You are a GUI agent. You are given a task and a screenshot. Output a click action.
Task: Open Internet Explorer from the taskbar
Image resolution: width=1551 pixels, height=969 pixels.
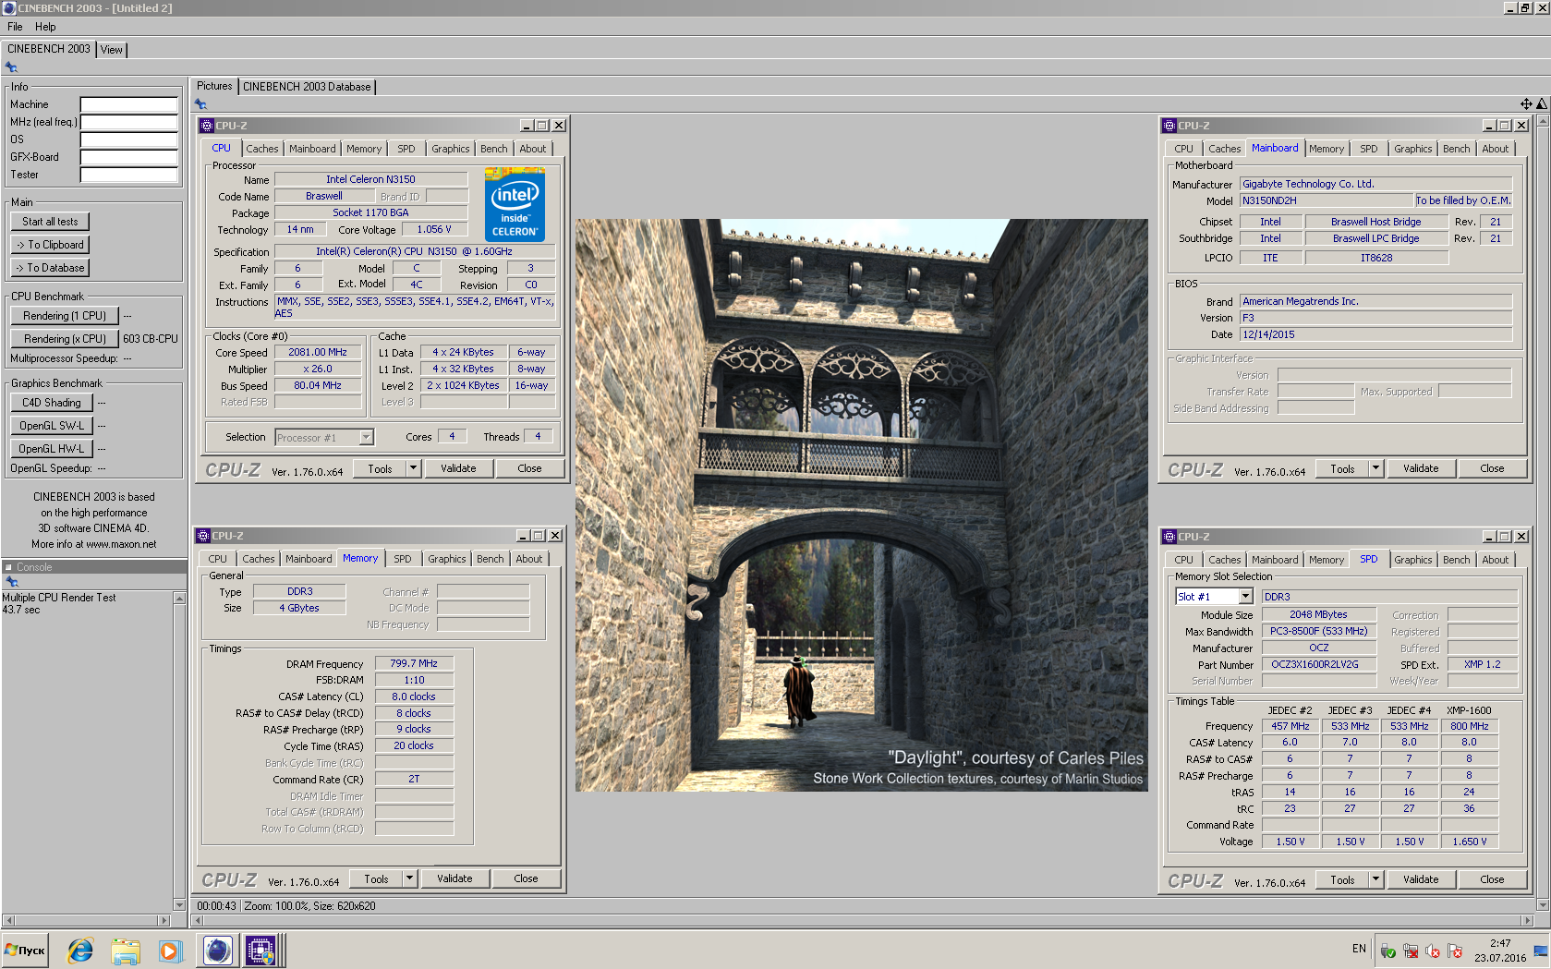(x=80, y=950)
